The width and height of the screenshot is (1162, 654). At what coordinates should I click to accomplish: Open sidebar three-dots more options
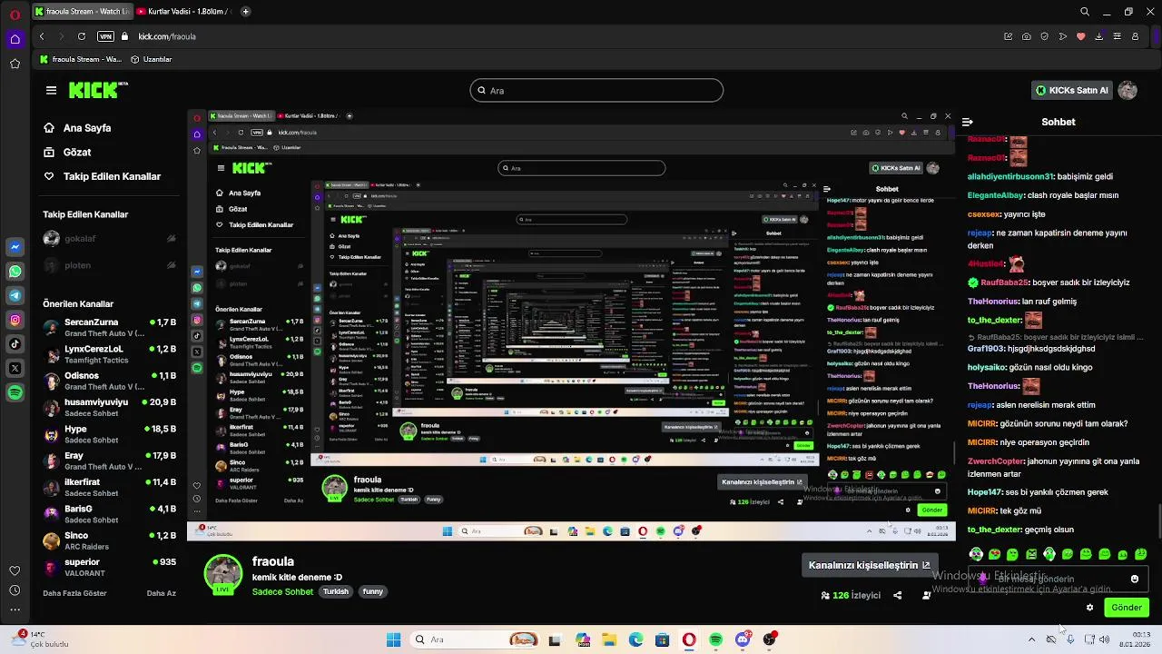coord(15,609)
